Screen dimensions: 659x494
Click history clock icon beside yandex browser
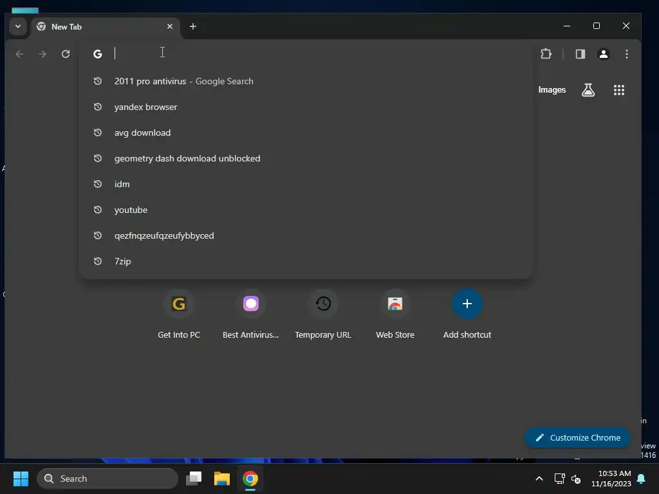98,107
